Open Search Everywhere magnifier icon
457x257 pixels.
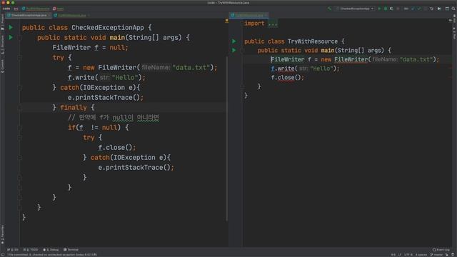coord(453,9)
